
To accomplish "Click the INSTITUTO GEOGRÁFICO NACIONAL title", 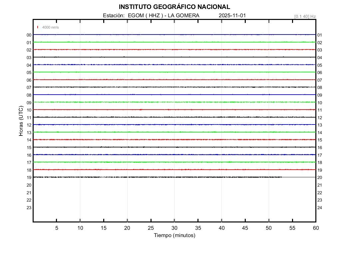I will (x=174, y=7).
